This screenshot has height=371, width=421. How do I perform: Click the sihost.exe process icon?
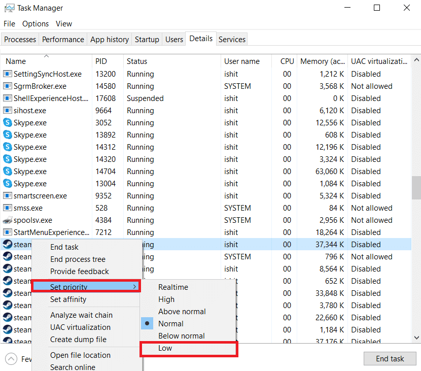click(8, 111)
